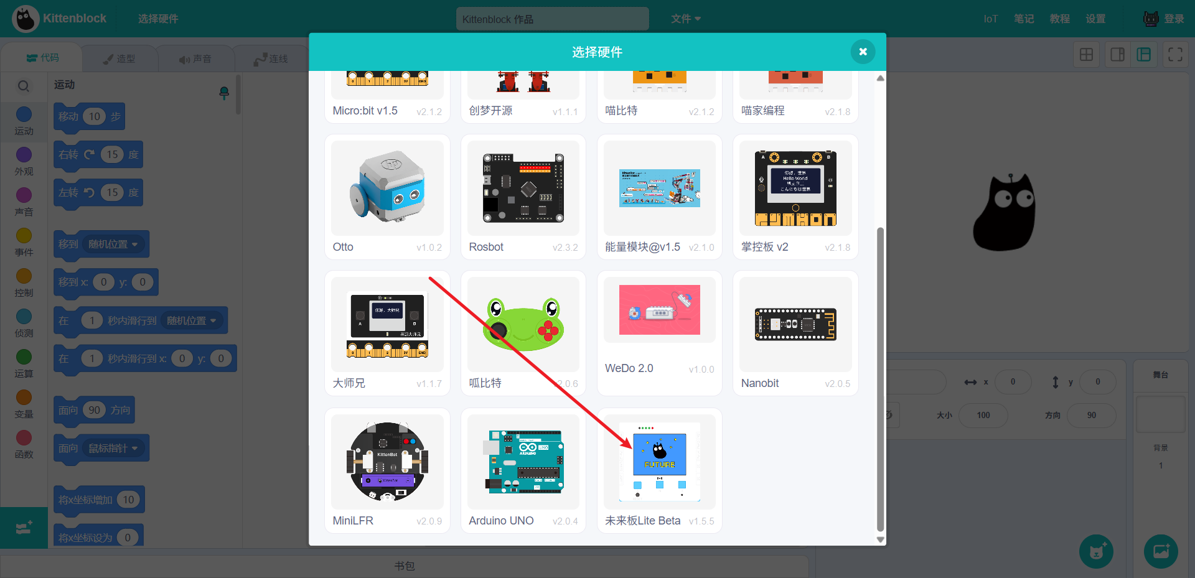Viewport: 1195px width, 578px height.
Task: Choose the Rosbot board hardware
Action: pos(523,197)
